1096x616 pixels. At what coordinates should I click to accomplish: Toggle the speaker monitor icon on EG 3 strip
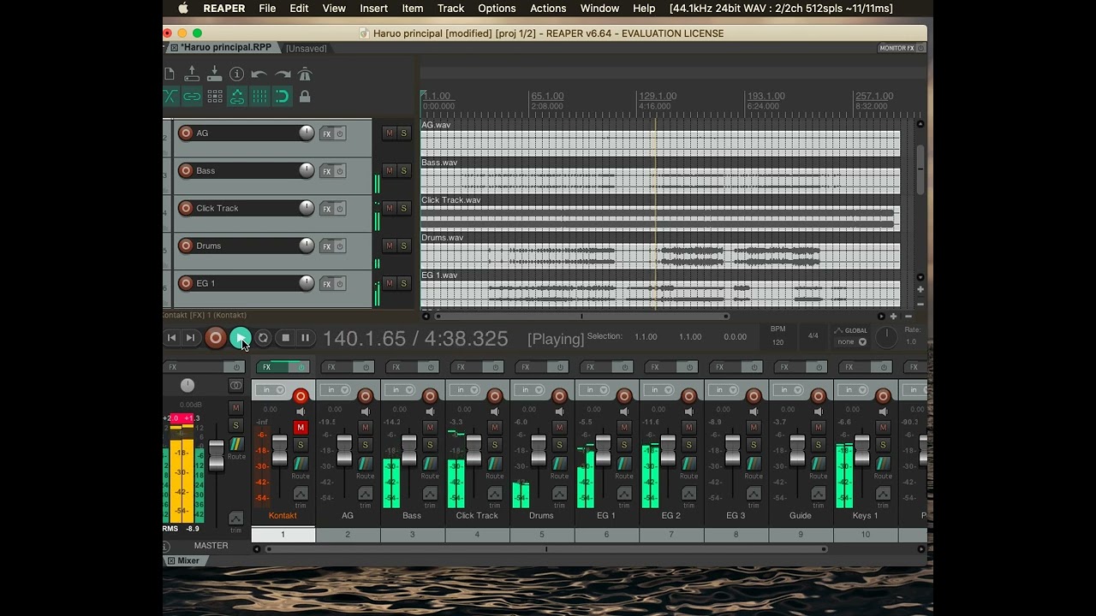point(753,412)
